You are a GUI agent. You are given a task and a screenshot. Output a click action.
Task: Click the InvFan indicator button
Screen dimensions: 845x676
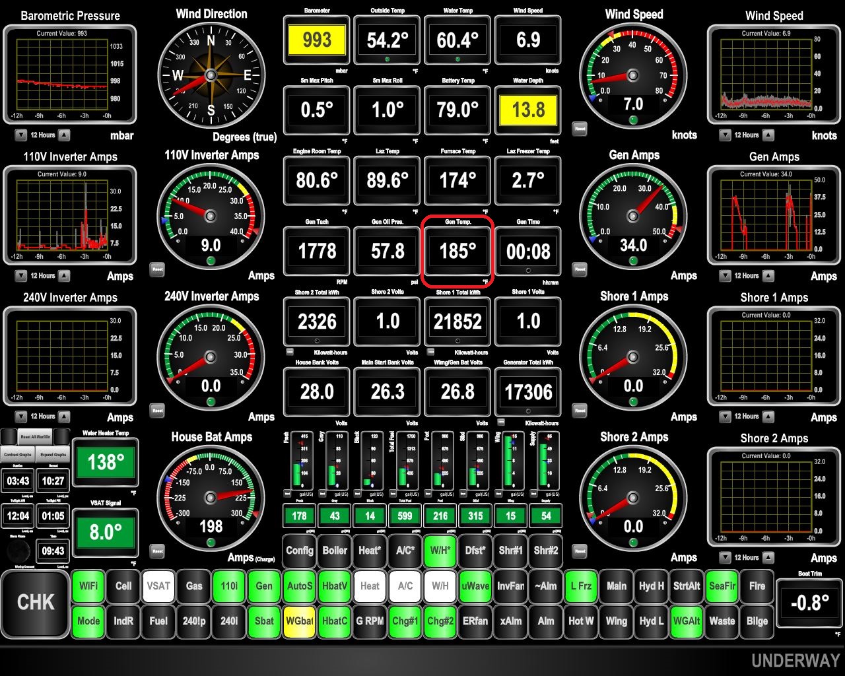(x=511, y=586)
